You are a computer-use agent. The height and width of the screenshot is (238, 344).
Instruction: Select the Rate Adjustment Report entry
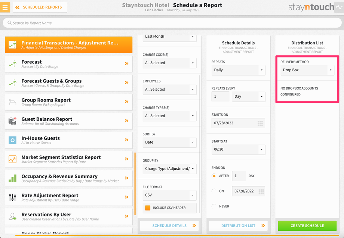(69, 197)
